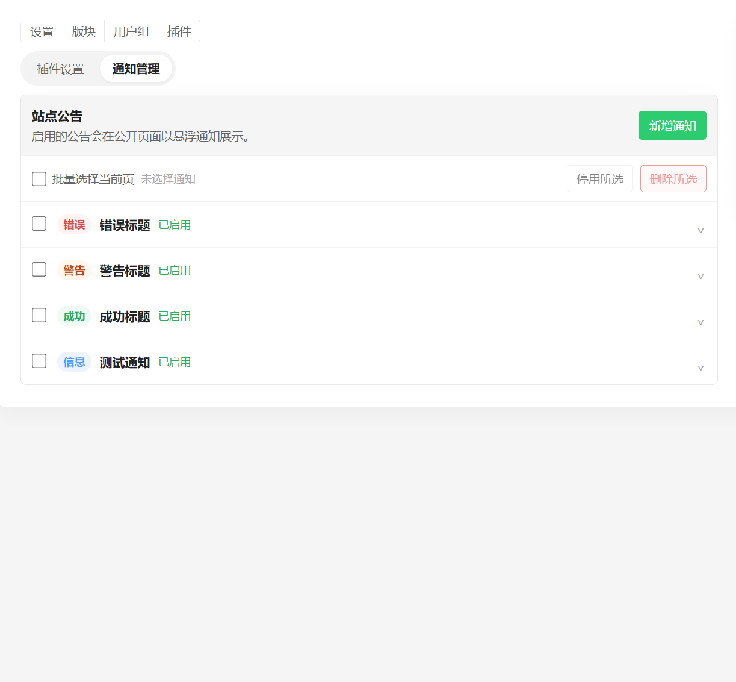Screen dimensions: 736x682
Task: Click the orange 警告 type badge
Action: click(x=74, y=271)
